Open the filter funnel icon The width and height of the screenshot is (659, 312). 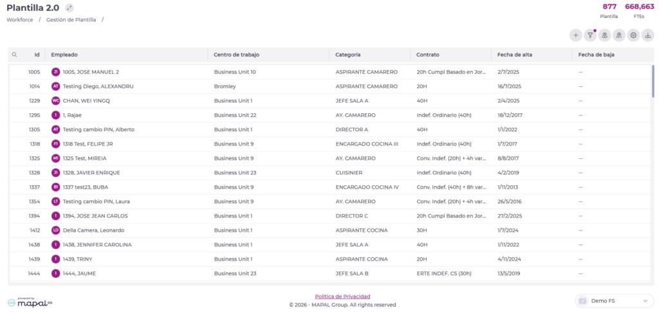click(590, 35)
